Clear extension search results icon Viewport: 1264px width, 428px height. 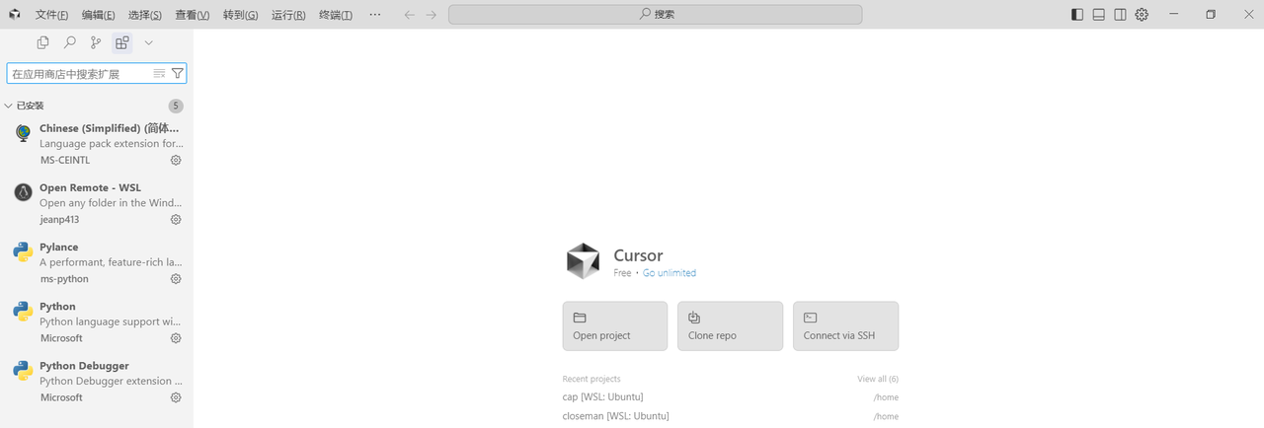(160, 74)
